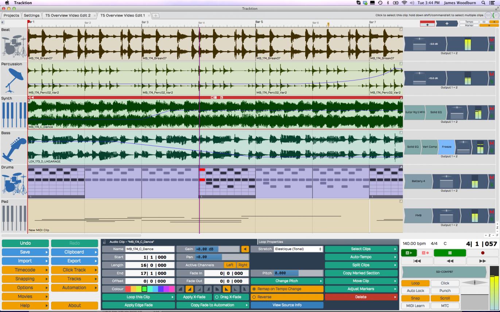Click the automation play button

[408, 253]
